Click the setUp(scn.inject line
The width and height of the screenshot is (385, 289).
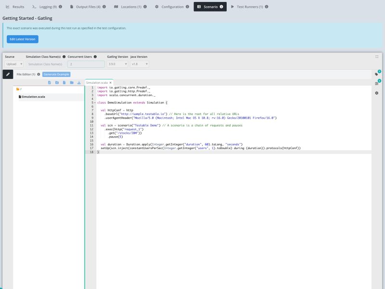pos(201,148)
